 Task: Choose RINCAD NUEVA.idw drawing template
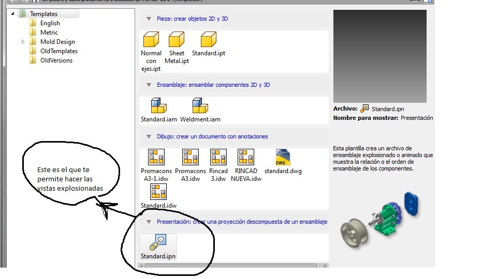246,165
